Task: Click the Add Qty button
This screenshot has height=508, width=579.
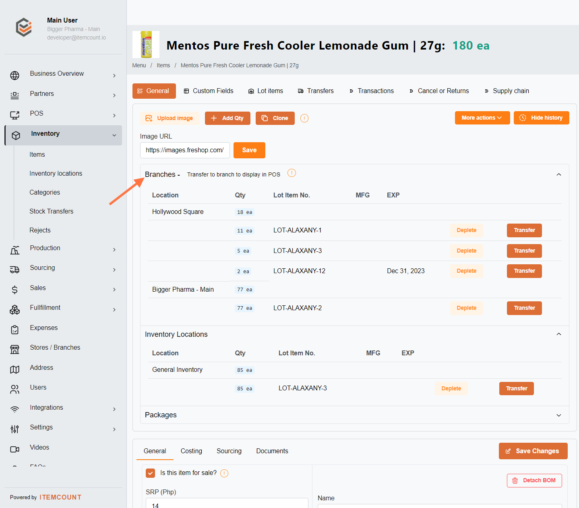Action: tap(227, 118)
